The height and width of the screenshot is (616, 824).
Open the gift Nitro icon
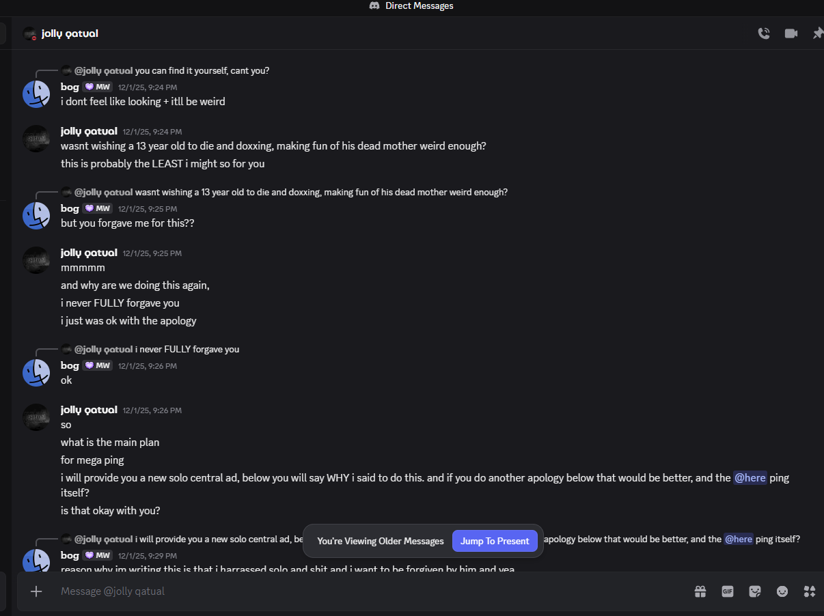(x=700, y=591)
